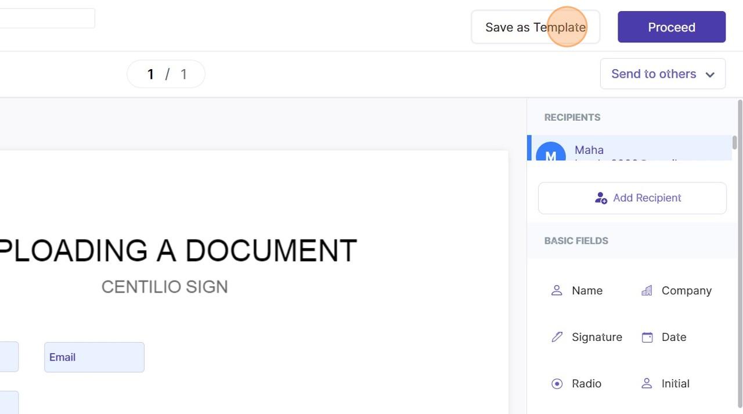Open the Send to others dropdown
This screenshot has width=743, height=414.
(x=663, y=74)
